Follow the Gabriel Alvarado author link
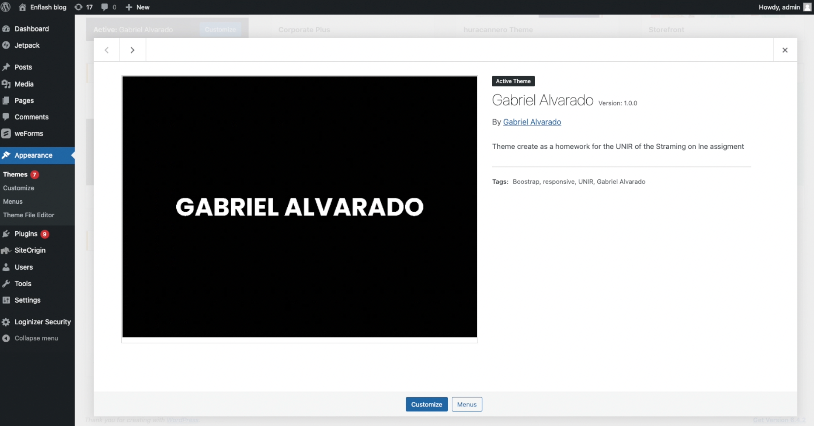The width and height of the screenshot is (814, 426). (x=532, y=122)
